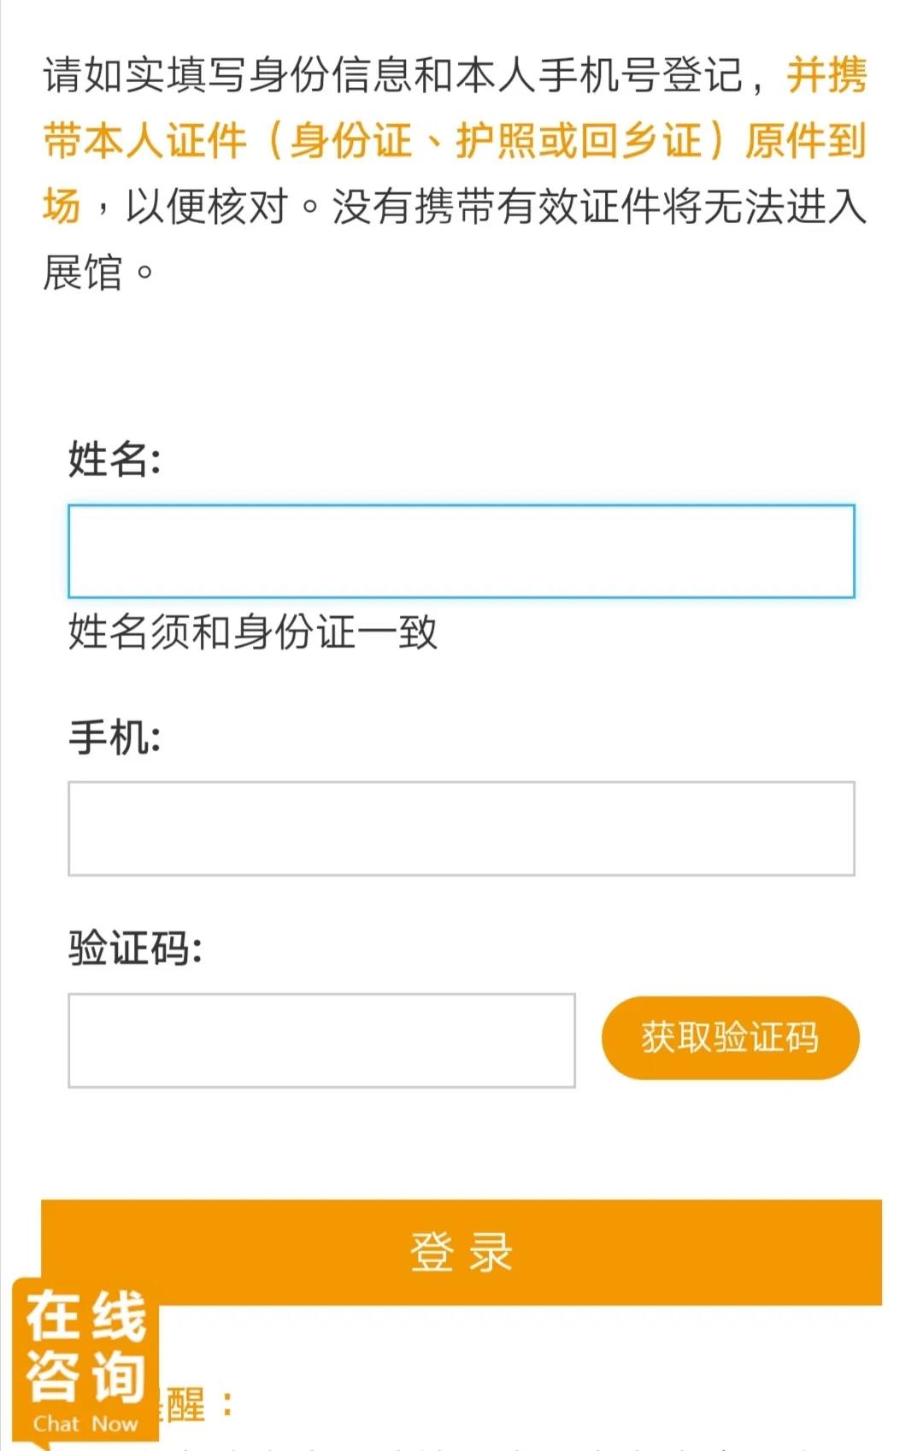Click the hint 姓名须和身份证一致
Image resolution: width=923 pixels, height=1451 pixels.
(252, 632)
